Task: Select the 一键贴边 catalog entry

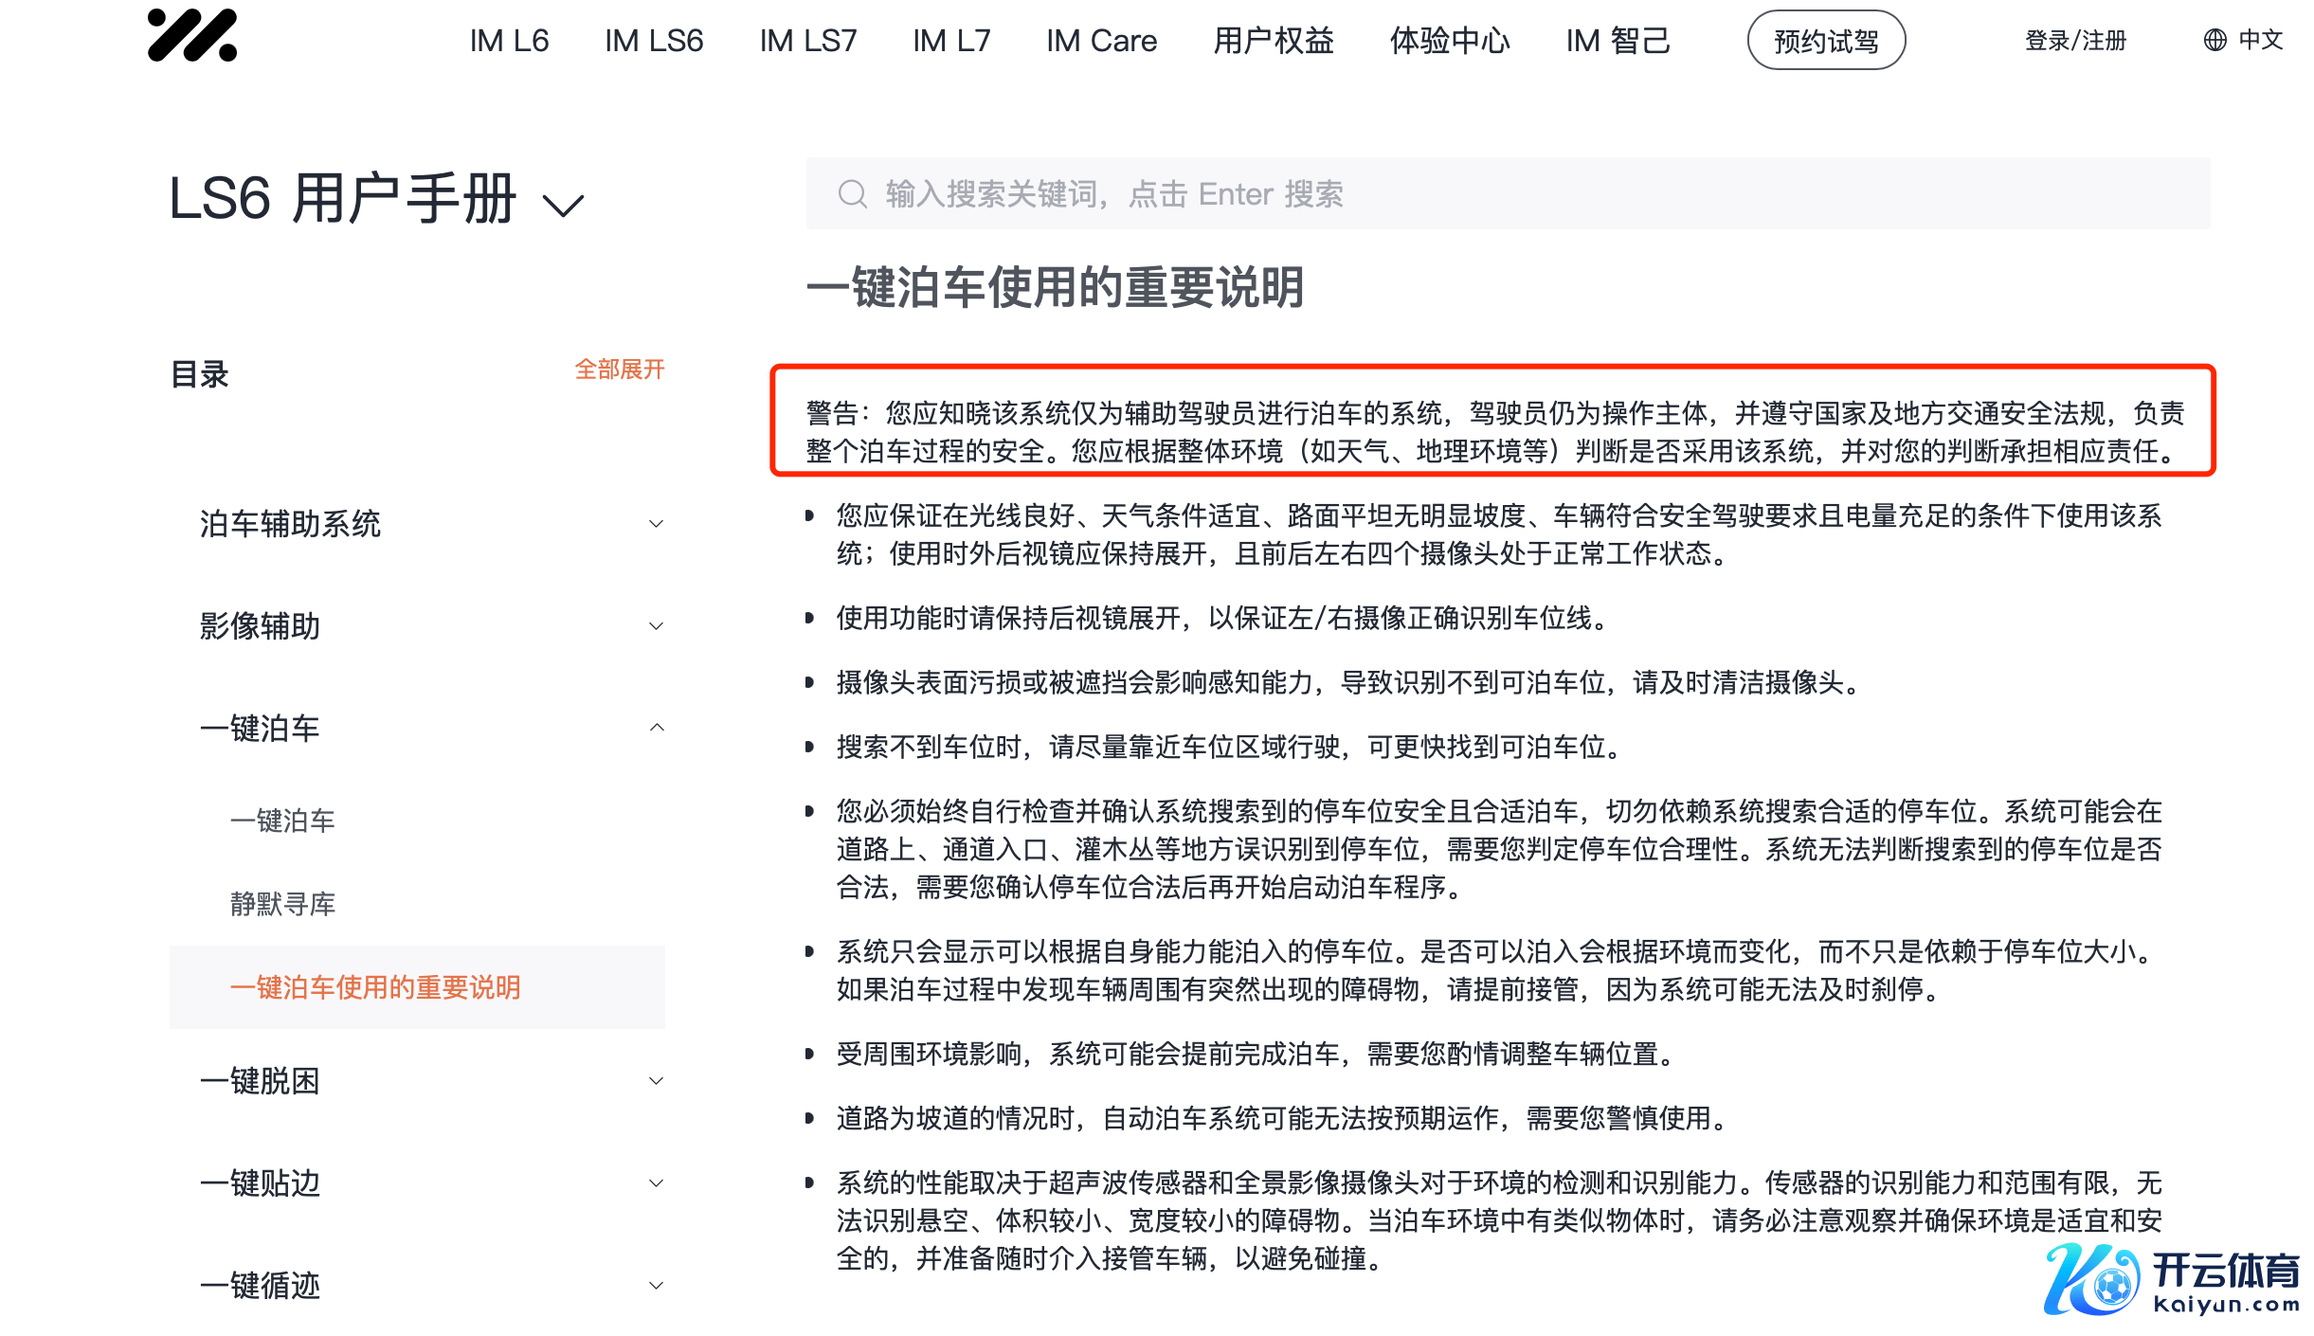Action: pos(260,1183)
